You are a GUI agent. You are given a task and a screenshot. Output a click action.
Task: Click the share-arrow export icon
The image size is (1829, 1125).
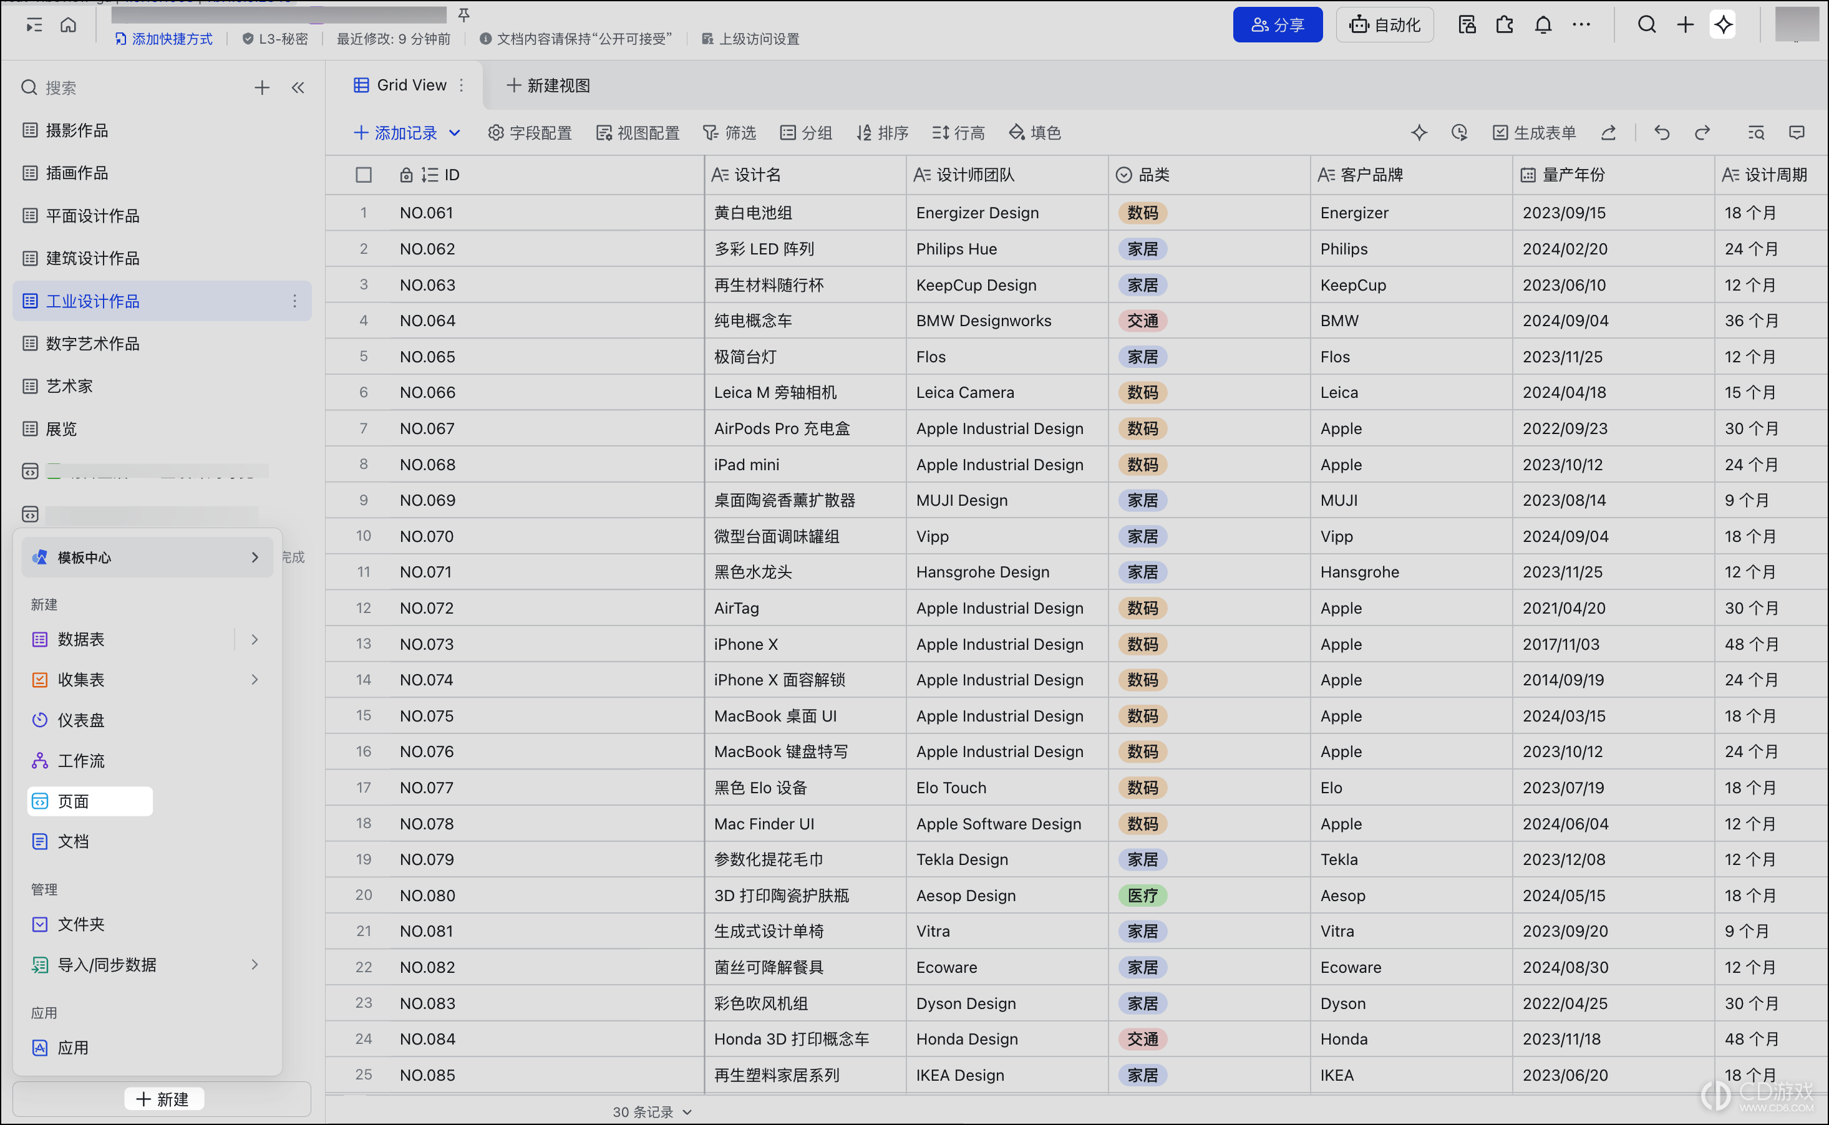pyautogui.click(x=1609, y=133)
